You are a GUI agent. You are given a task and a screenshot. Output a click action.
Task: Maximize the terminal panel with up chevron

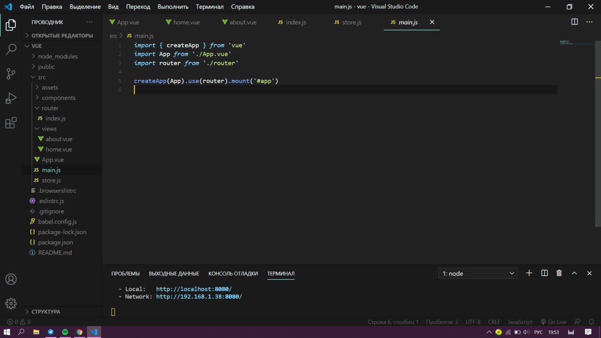click(x=574, y=273)
